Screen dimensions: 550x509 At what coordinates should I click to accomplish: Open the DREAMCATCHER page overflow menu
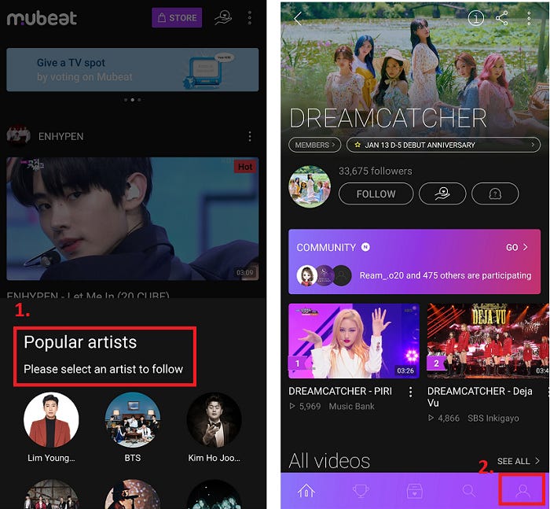529,18
